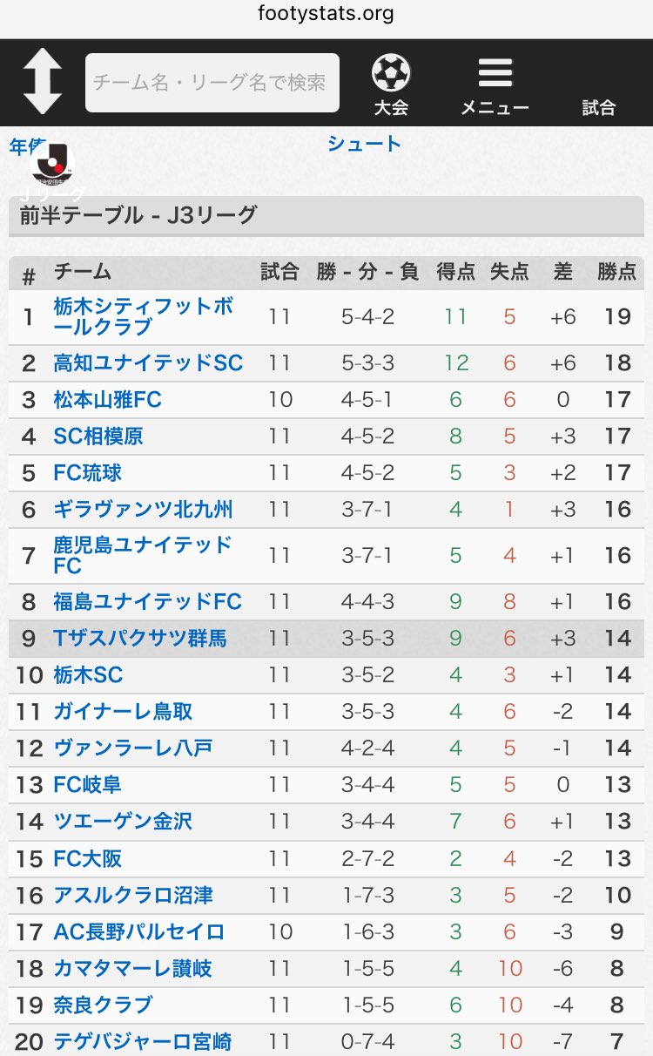Viewport: 653px width, 1056px height.
Task: Open the ヴァンラーレ八戸 team link
Action: pos(133,748)
